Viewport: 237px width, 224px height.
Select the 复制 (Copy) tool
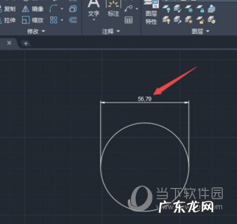coord(8,9)
